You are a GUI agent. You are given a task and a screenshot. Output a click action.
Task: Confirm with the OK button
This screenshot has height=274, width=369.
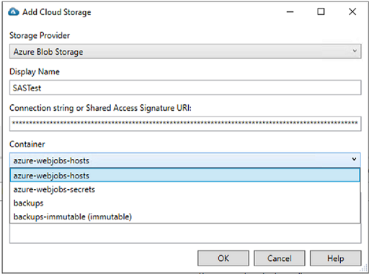[223, 258]
